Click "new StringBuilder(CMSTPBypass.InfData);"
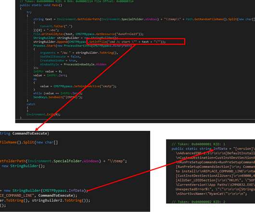 click(x=46, y=190)
